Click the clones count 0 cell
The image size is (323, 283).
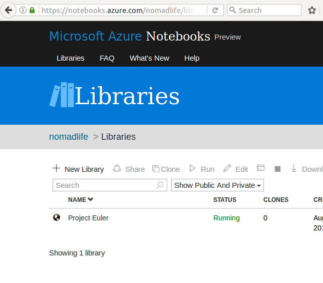265,218
